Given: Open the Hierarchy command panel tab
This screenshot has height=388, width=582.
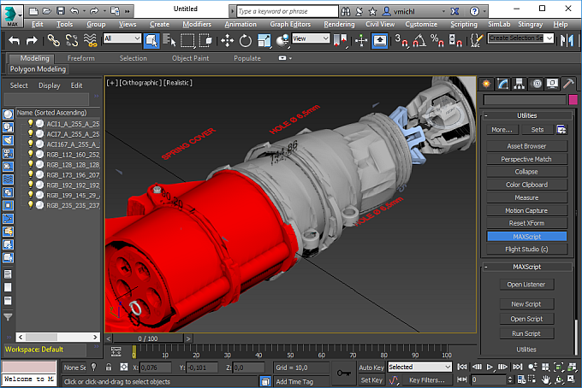Looking at the screenshot, I should [520, 84].
